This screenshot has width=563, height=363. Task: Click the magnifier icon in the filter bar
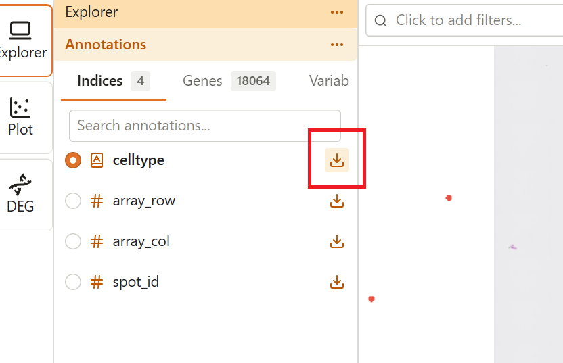380,21
